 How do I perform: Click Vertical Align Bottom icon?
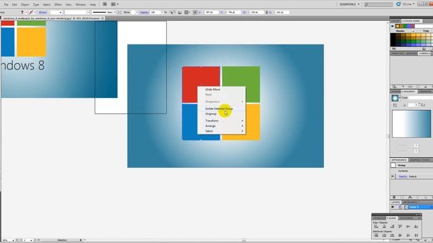point(416,227)
